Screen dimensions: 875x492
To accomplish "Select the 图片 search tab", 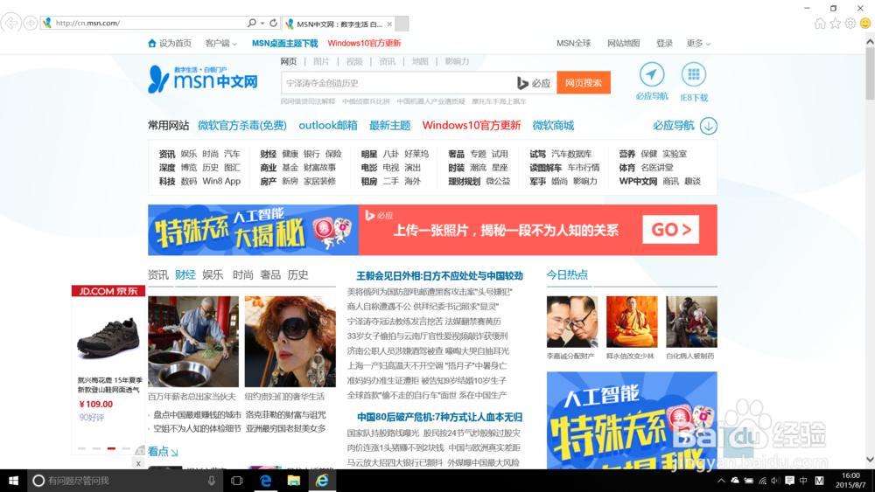I will pos(321,61).
